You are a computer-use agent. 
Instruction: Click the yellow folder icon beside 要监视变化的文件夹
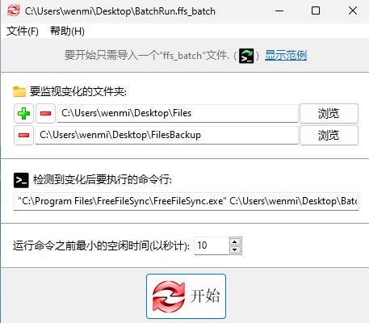click(x=19, y=91)
